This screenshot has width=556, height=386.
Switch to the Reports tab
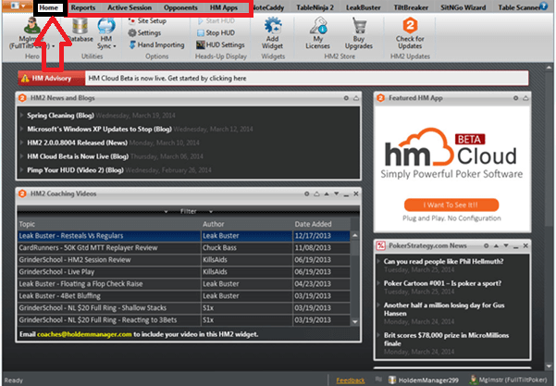click(x=83, y=7)
